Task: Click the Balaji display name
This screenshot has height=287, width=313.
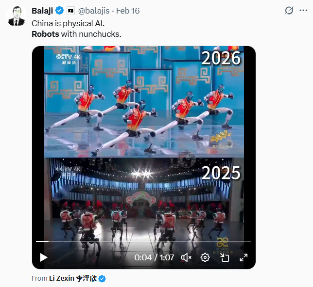Action: (x=42, y=11)
